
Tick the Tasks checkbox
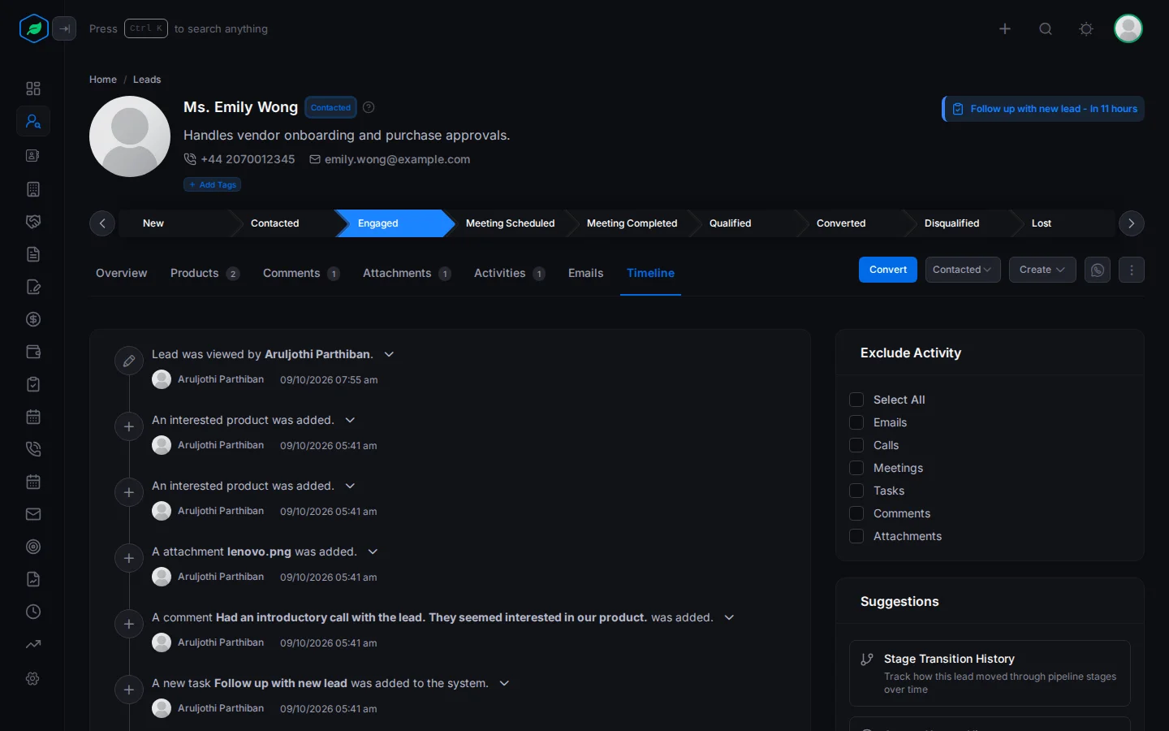click(856, 491)
